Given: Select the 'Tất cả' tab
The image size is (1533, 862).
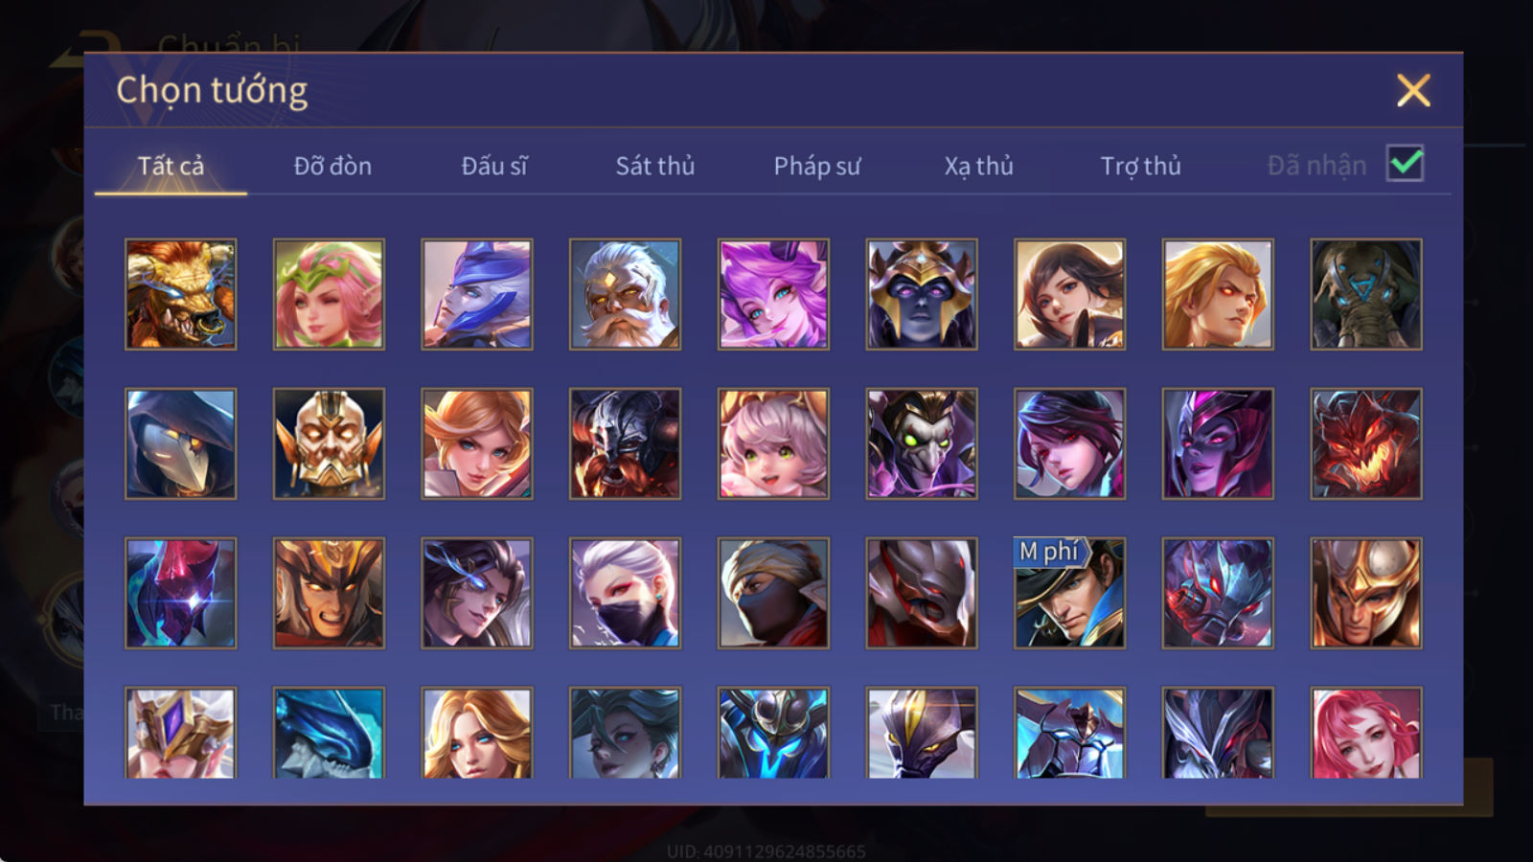Looking at the screenshot, I should [171, 166].
